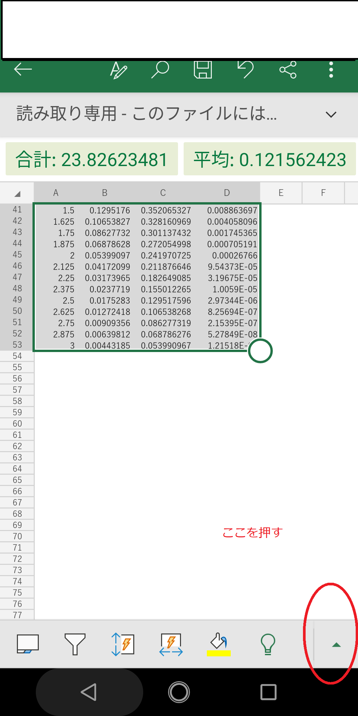Apply yellow fill color bucket
The image size is (358, 716).
pos(218,644)
